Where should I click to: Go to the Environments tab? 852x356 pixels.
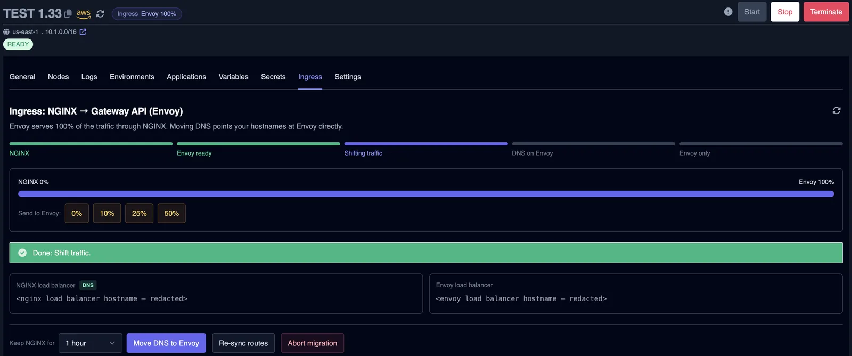pyautogui.click(x=132, y=77)
